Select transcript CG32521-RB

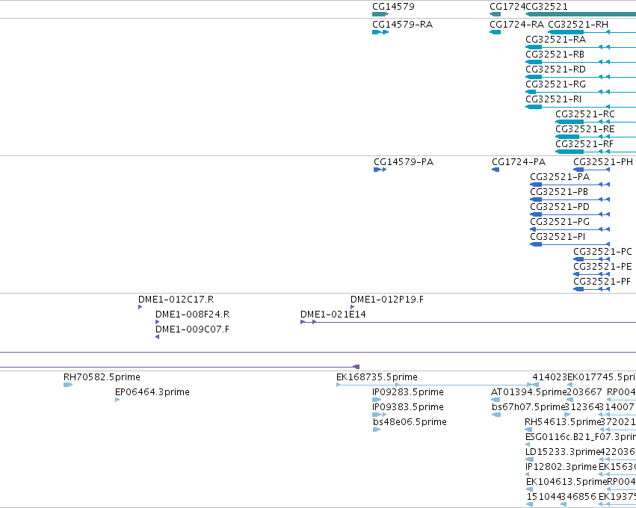[x=555, y=55]
